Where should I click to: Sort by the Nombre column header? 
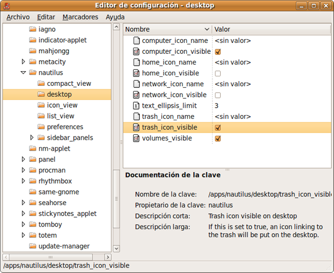point(166,29)
